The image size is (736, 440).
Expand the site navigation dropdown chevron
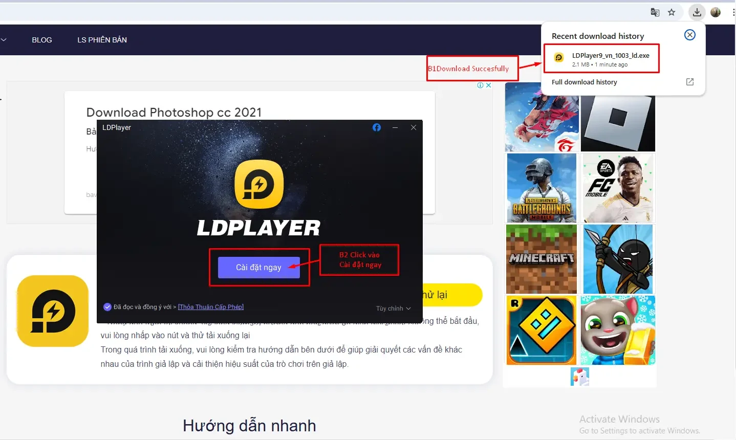[3, 40]
